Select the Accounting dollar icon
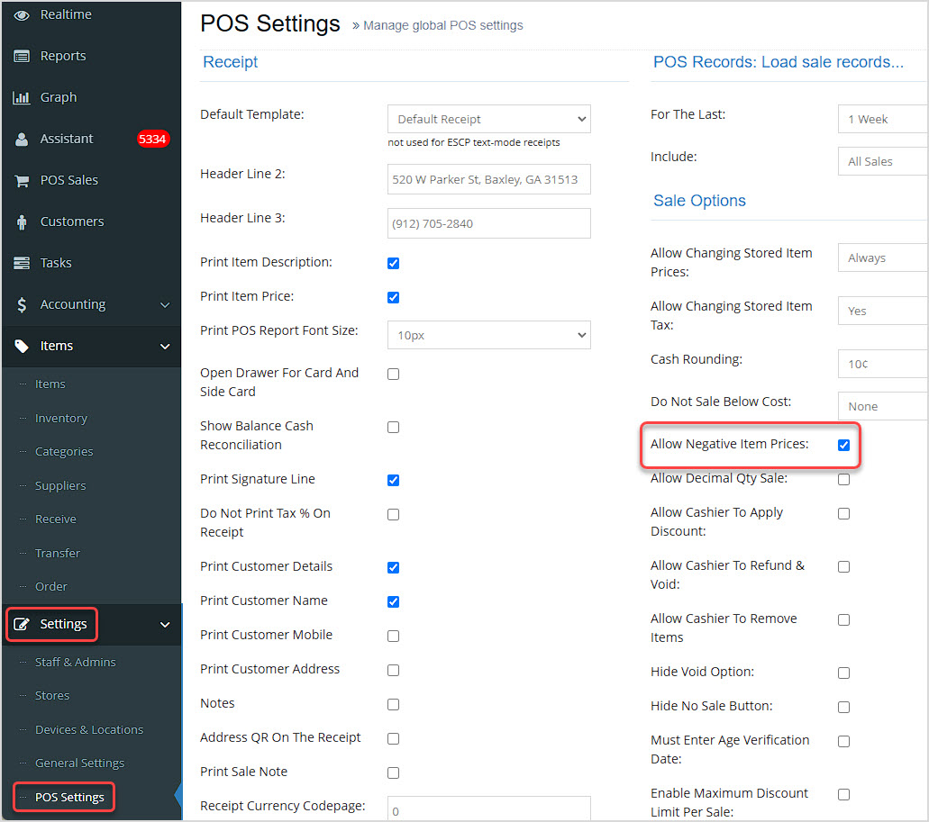The width and height of the screenshot is (929, 822). [22, 304]
